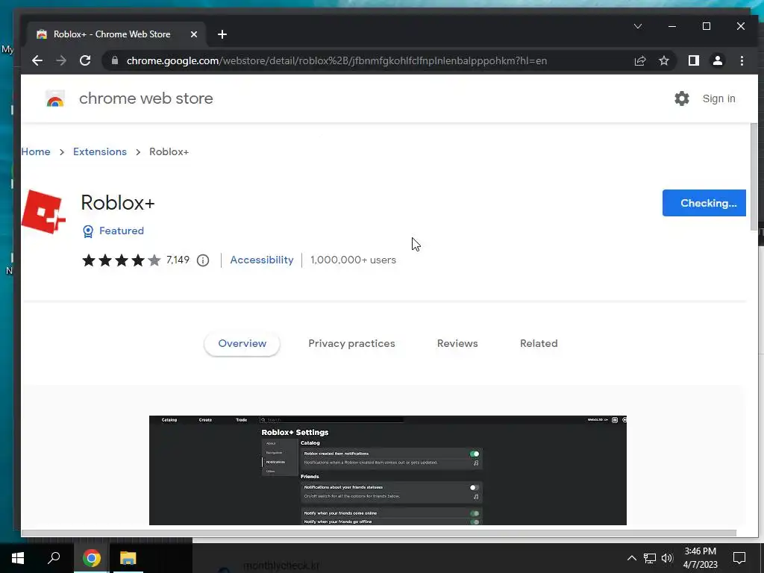Click the Chrome taskbar icon
The width and height of the screenshot is (764, 573).
click(92, 558)
